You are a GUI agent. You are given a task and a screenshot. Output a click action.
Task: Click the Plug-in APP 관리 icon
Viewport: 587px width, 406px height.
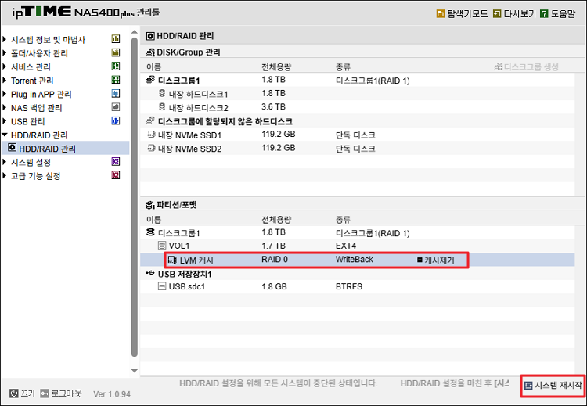[x=116, y=94]
